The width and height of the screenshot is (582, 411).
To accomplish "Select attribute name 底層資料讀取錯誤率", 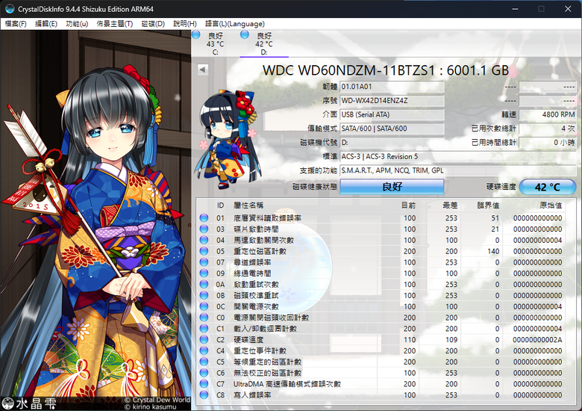I will [x=267, y=218].
